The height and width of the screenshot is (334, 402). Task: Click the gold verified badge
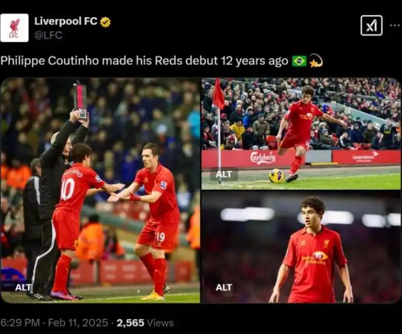coord(105,22)
